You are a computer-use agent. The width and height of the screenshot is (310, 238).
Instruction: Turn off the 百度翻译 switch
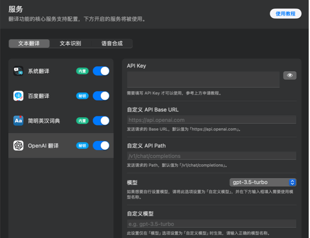tap(101, 96)
